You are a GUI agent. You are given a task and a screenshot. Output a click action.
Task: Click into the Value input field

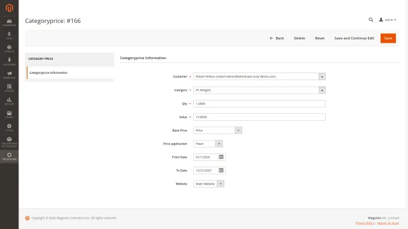[x=259, y=117]
